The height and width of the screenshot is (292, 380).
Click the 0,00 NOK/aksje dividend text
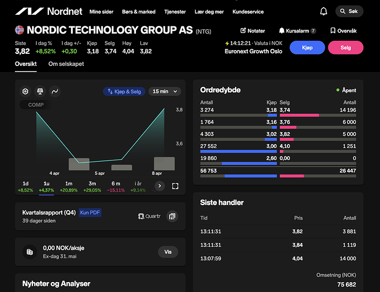point(63,248)
